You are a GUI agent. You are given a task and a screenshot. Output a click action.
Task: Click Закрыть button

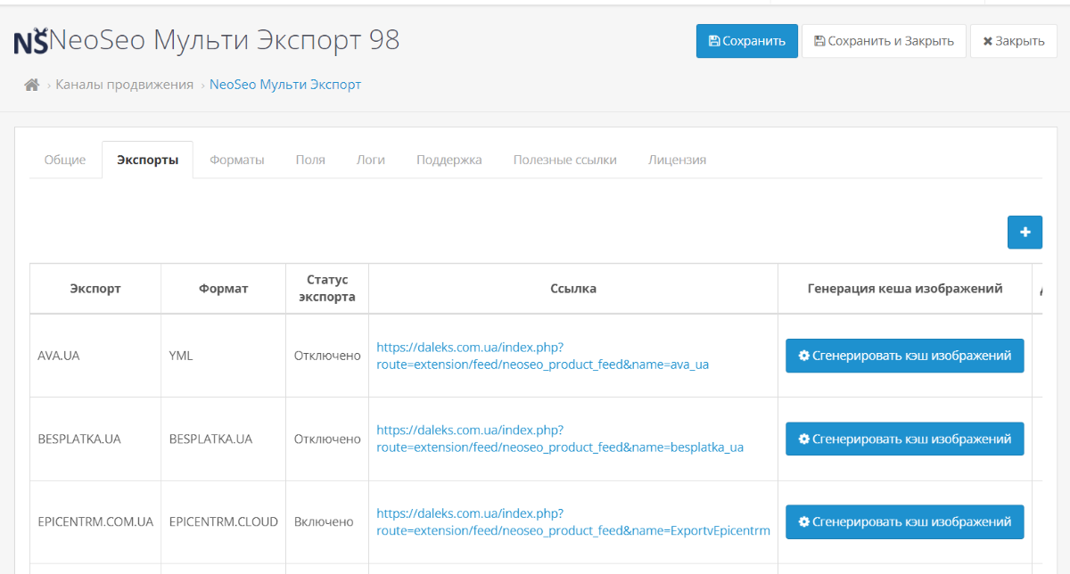[1014, 41]
